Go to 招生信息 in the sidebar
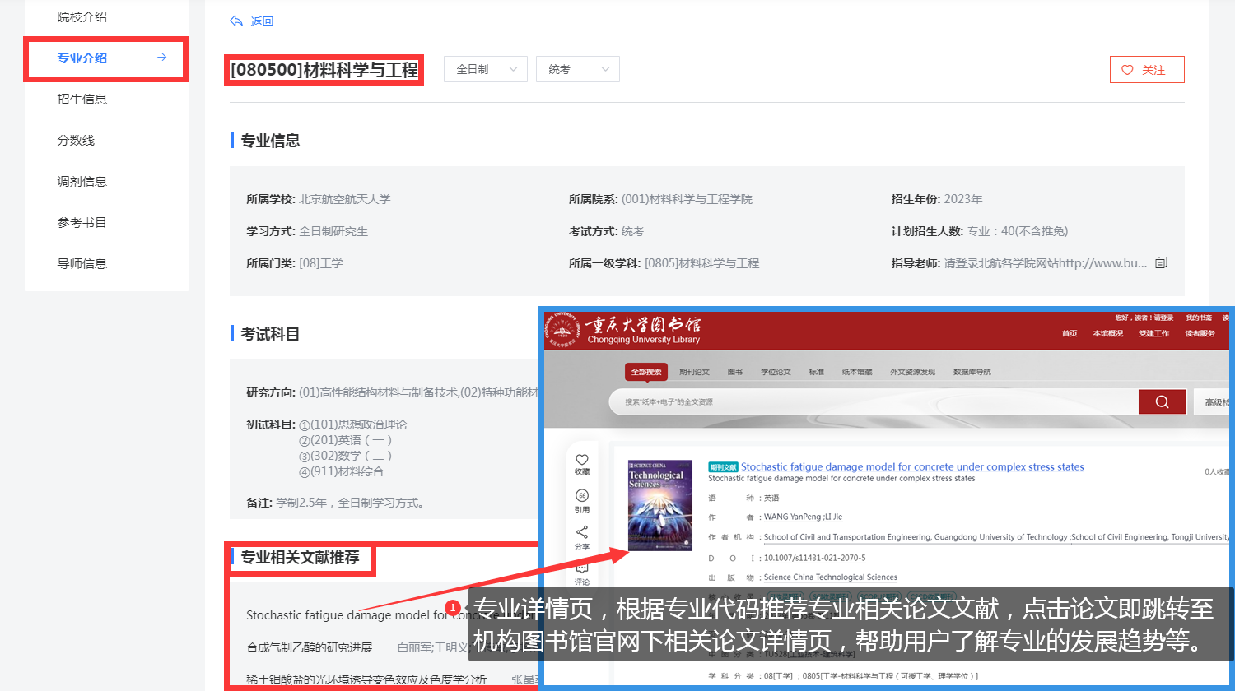The image size is (1235, 691). pos(82,100)
